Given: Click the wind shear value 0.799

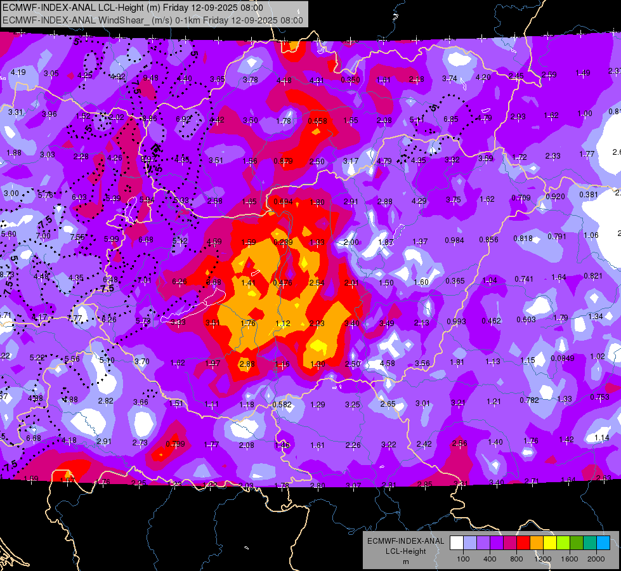Looking at the screenshot, I should (175, 444).
